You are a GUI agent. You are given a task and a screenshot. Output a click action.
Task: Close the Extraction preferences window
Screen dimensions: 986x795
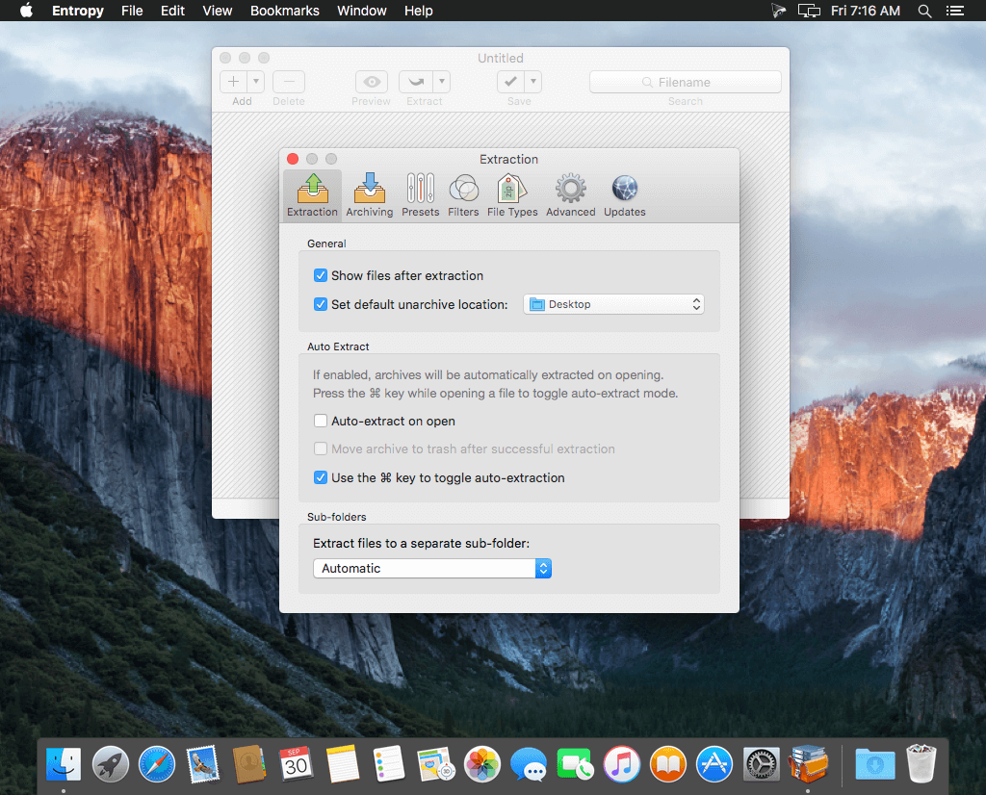293,159
